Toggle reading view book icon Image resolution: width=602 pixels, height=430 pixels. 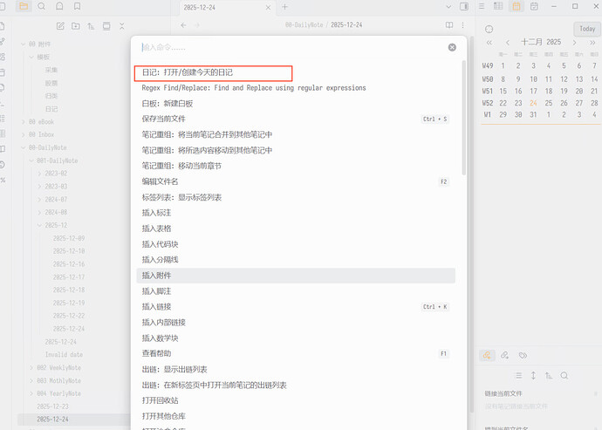449,25
